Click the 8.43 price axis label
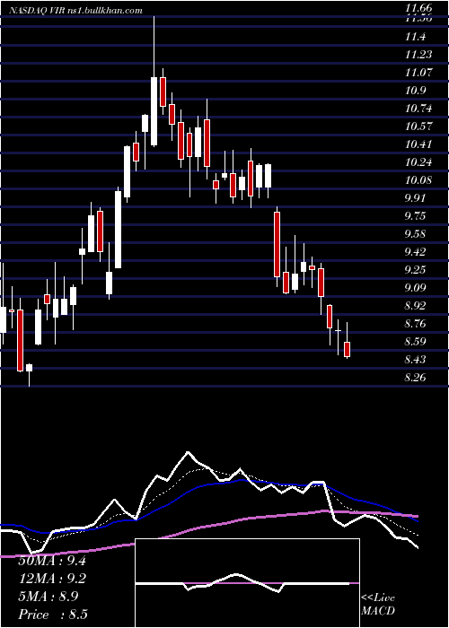449x628 pixels. tap(415, 359)
